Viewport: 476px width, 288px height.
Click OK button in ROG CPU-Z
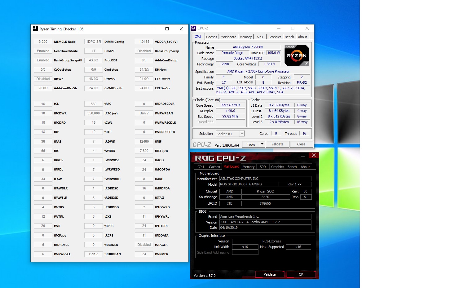(301, 274)
